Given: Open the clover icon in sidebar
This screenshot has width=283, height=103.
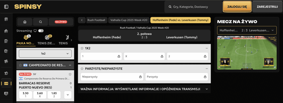Looking at the screenshot, I should [6, 62].
